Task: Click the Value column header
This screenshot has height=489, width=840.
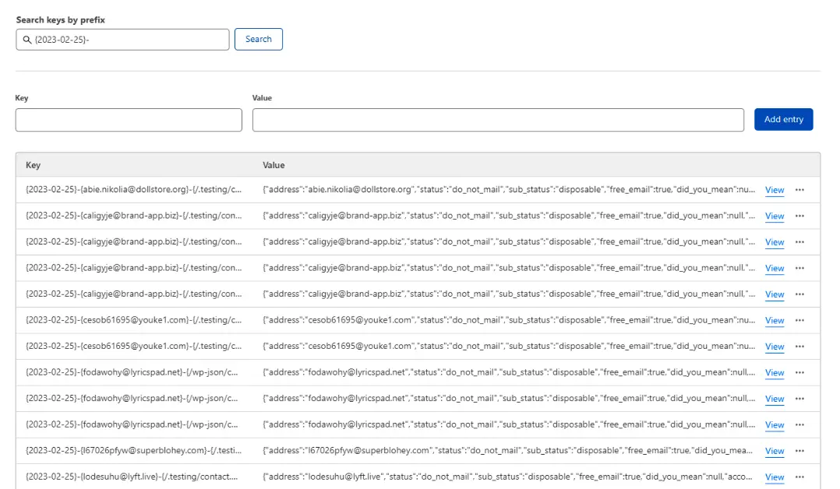Action: 274,165
